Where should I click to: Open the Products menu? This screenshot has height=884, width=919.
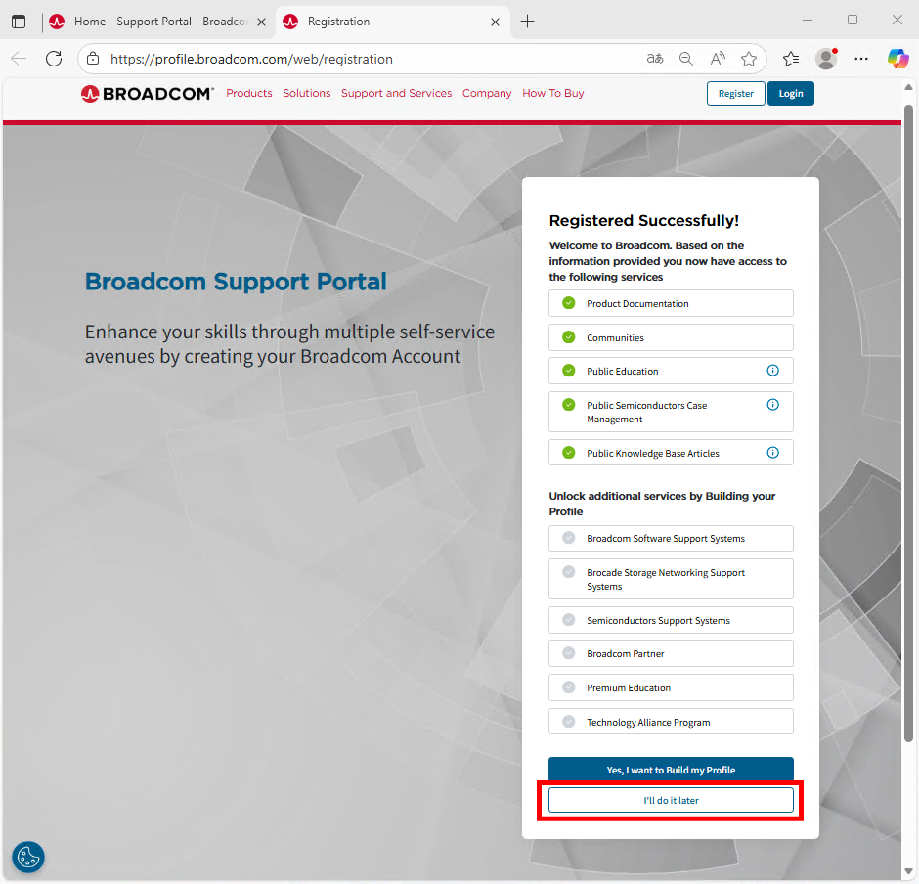[x=248, y=94]
